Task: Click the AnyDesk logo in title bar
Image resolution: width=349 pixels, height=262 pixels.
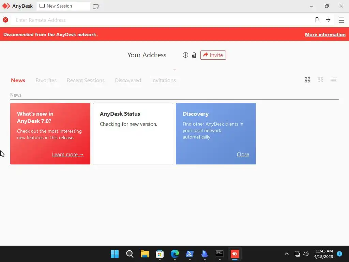Action: (6, 6)
